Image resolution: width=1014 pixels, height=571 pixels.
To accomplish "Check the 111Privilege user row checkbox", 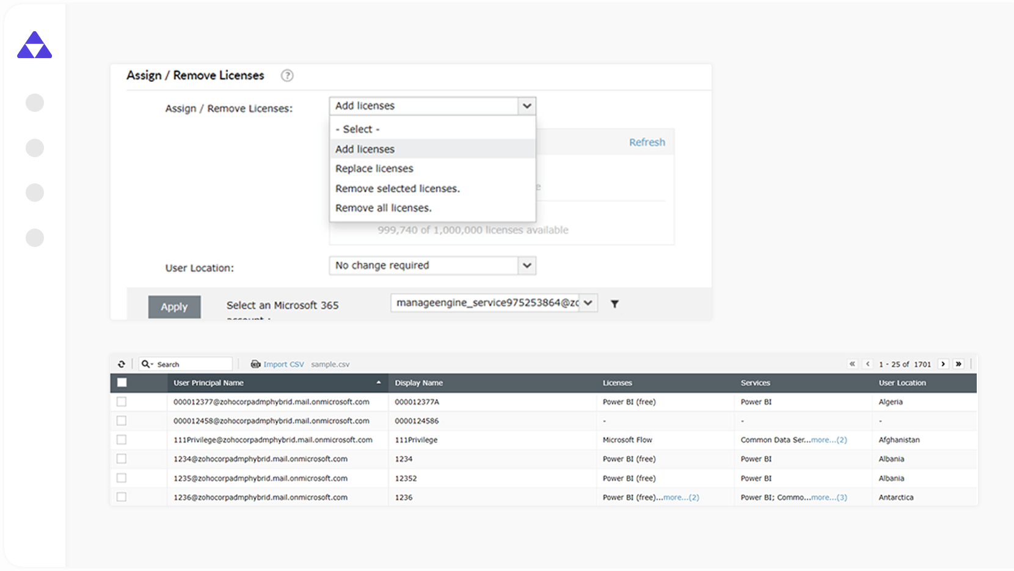I will pyautogui.click(x=122, y=440).
